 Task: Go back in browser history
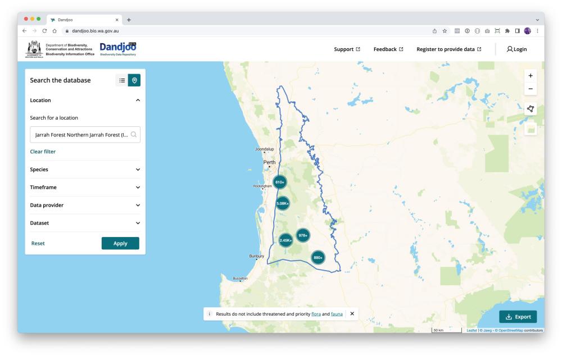pos(24,31)
